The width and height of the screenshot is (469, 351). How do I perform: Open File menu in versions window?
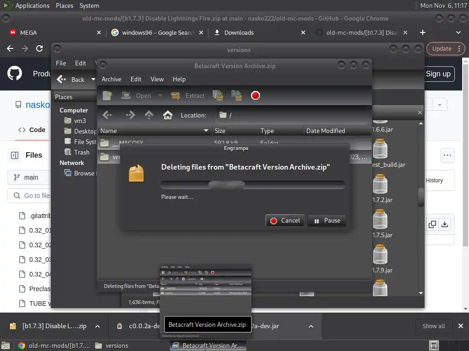pos(61,63)
